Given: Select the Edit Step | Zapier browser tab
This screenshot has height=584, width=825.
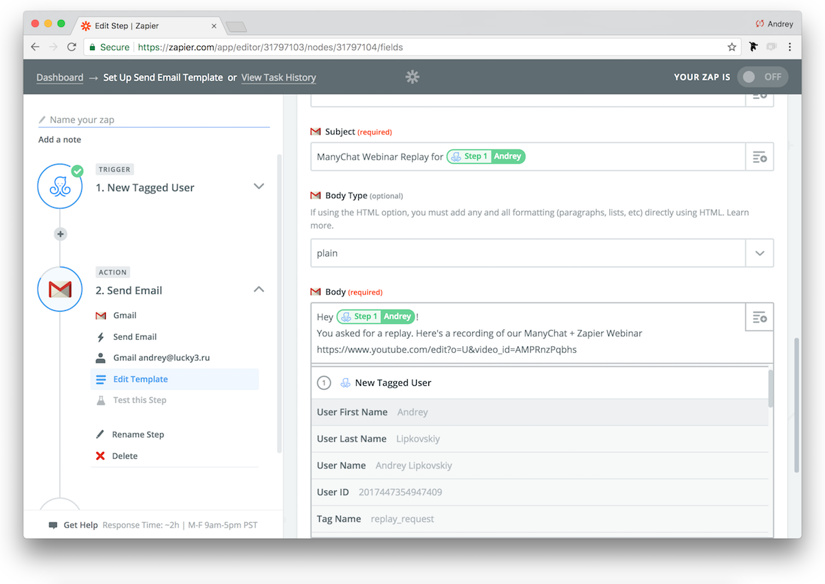Looking at the screenshot, I should pos(148,25).
